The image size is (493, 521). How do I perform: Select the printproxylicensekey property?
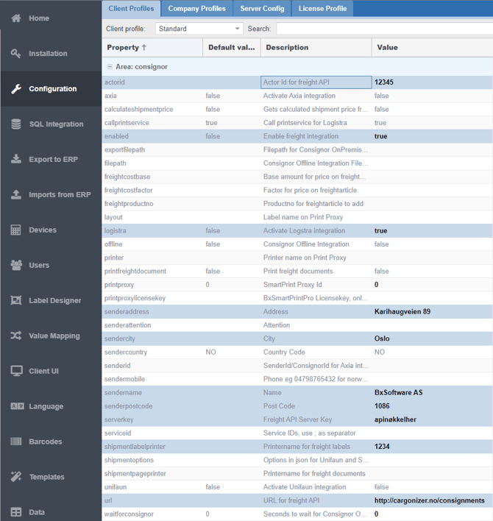(135, 298)
